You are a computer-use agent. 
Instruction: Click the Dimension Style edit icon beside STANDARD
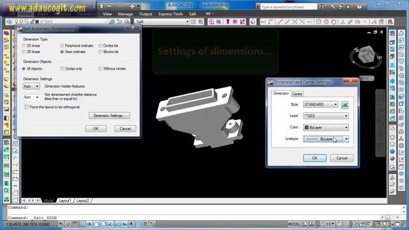coord(344,105)
